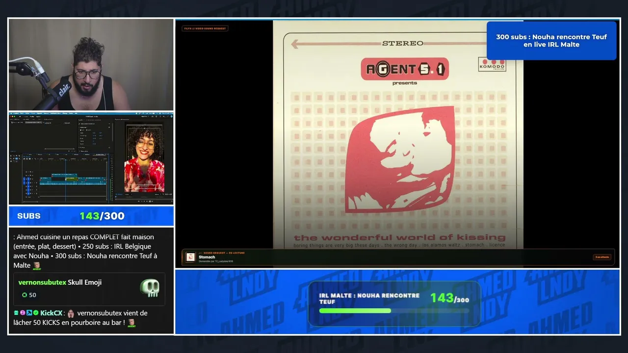Click the emote after 'au bar !'

(x=131, y=323)
